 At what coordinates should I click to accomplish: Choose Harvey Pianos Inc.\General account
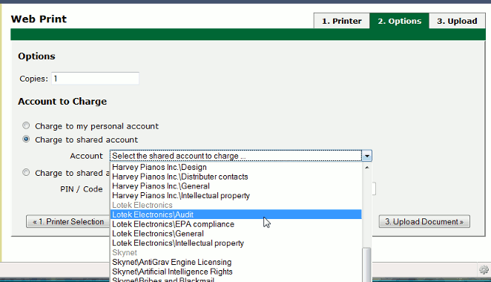click(x=236, y=186)
